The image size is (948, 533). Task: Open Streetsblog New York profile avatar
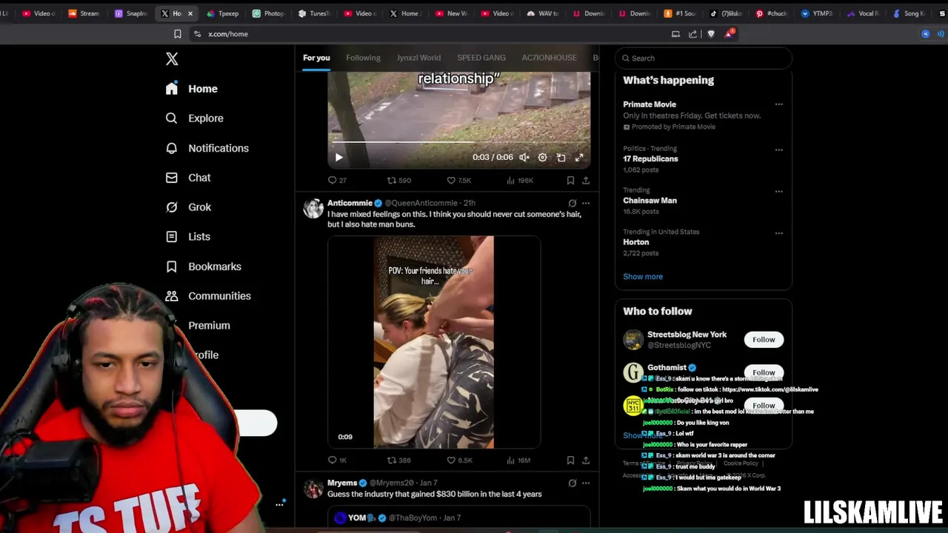pos(633,340)
